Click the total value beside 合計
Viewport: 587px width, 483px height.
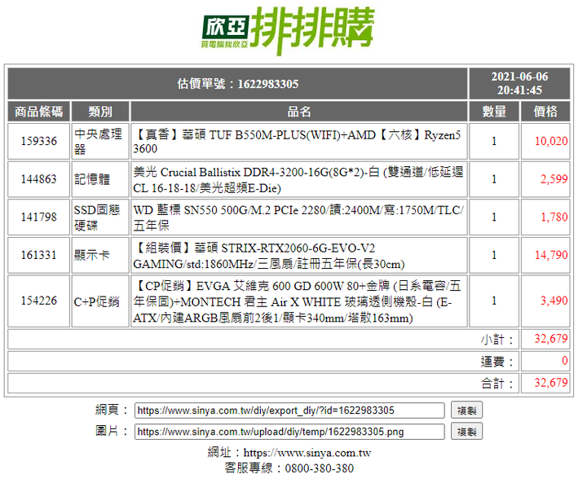click(x=551, y=383)
